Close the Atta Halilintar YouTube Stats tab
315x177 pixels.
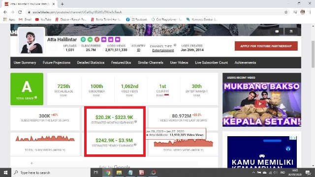click(54, 4)
